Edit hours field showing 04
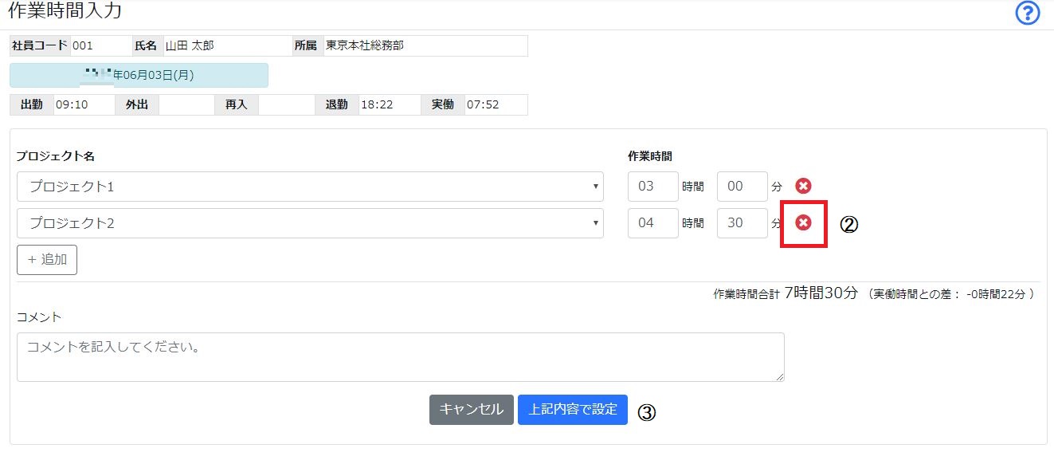 (x=653, y=223)
